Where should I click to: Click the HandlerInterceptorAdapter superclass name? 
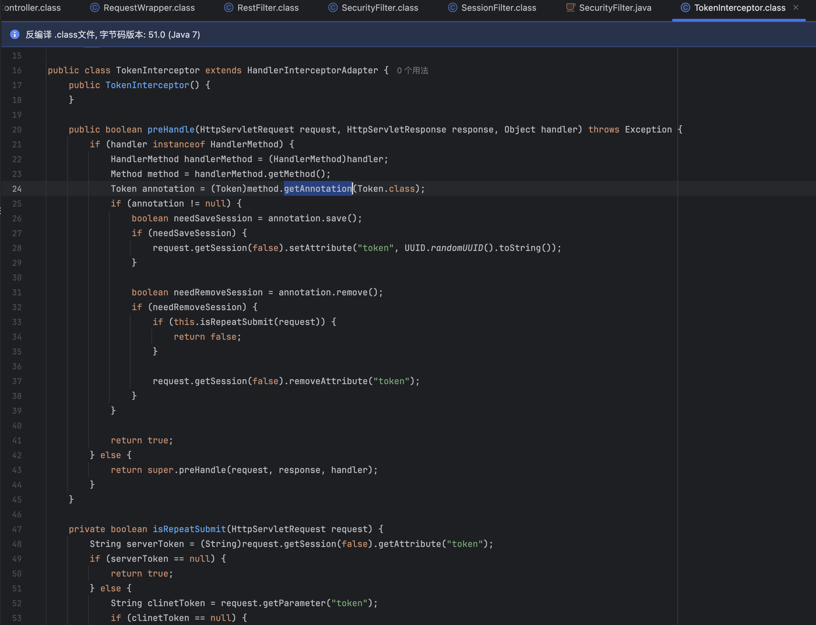point(312,70)
